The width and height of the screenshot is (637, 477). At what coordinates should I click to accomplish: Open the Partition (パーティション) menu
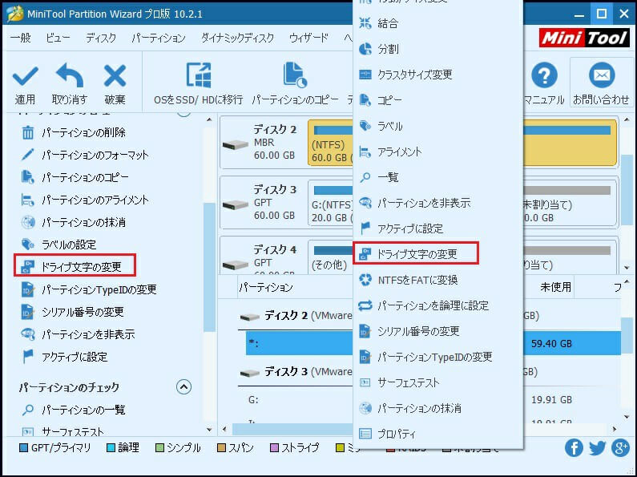point(159,38)
